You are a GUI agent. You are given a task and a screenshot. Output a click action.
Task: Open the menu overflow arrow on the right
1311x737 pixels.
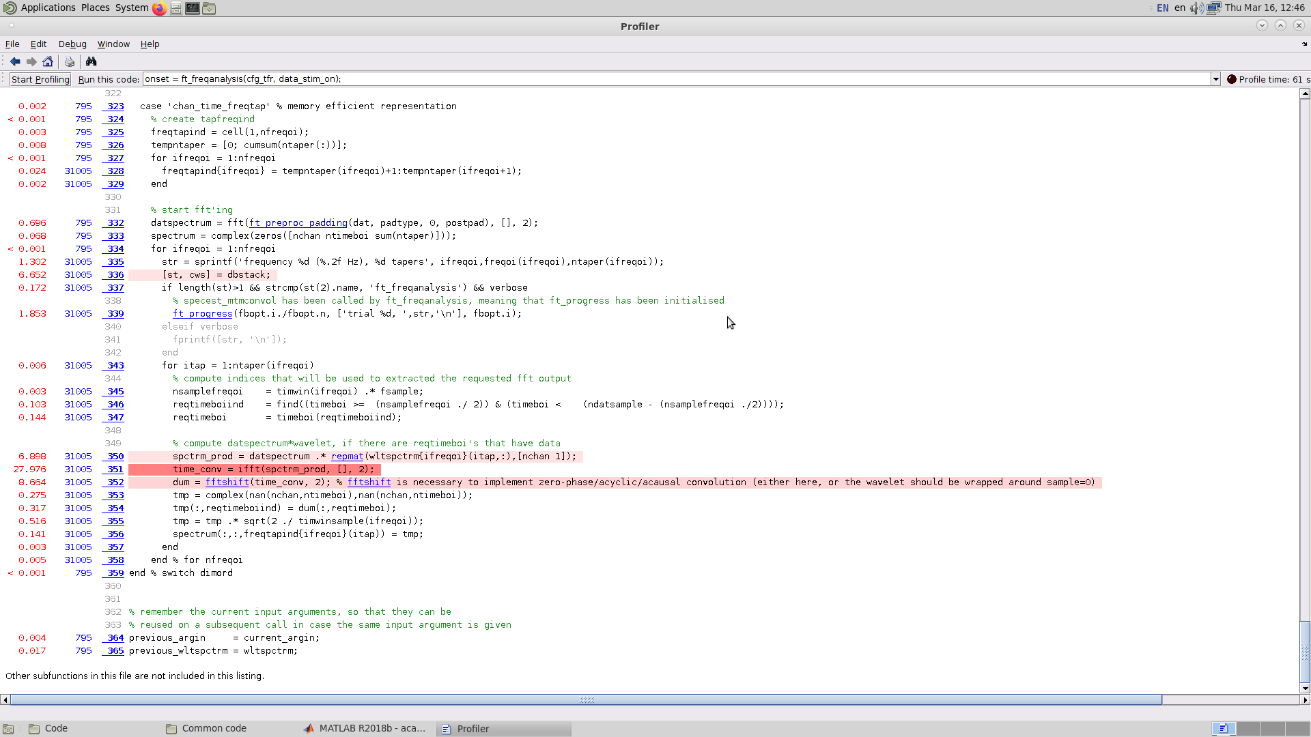(x=1305, y=44)
